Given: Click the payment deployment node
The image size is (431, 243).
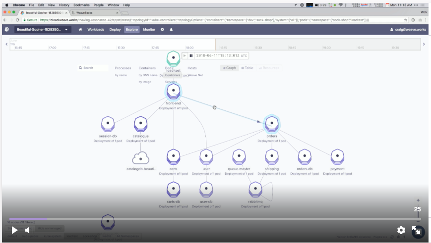Looking at the screenshot, I should point(337,156).
